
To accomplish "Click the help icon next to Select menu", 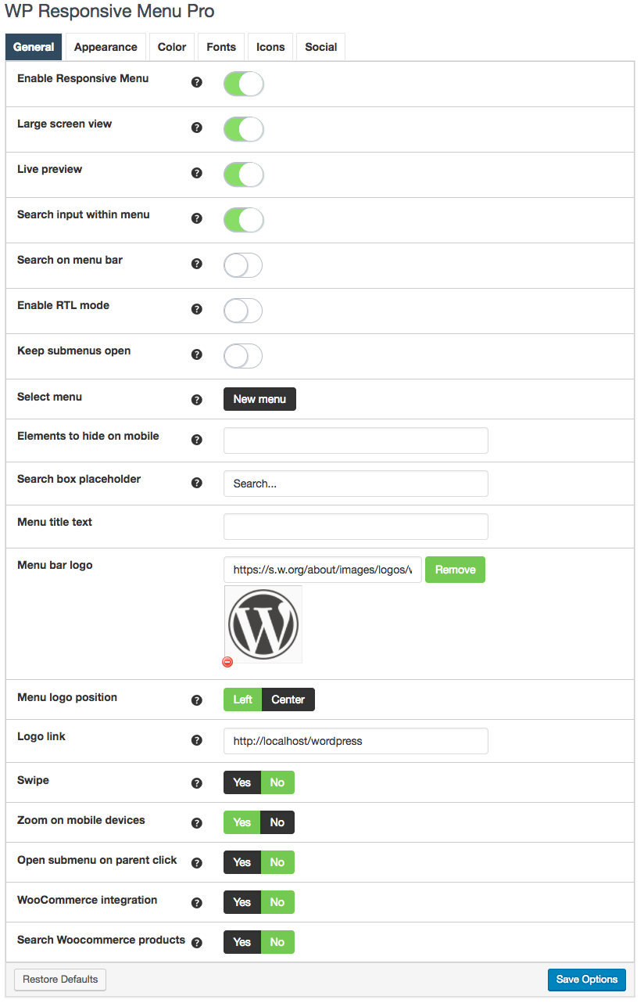I will click(196, 399).
